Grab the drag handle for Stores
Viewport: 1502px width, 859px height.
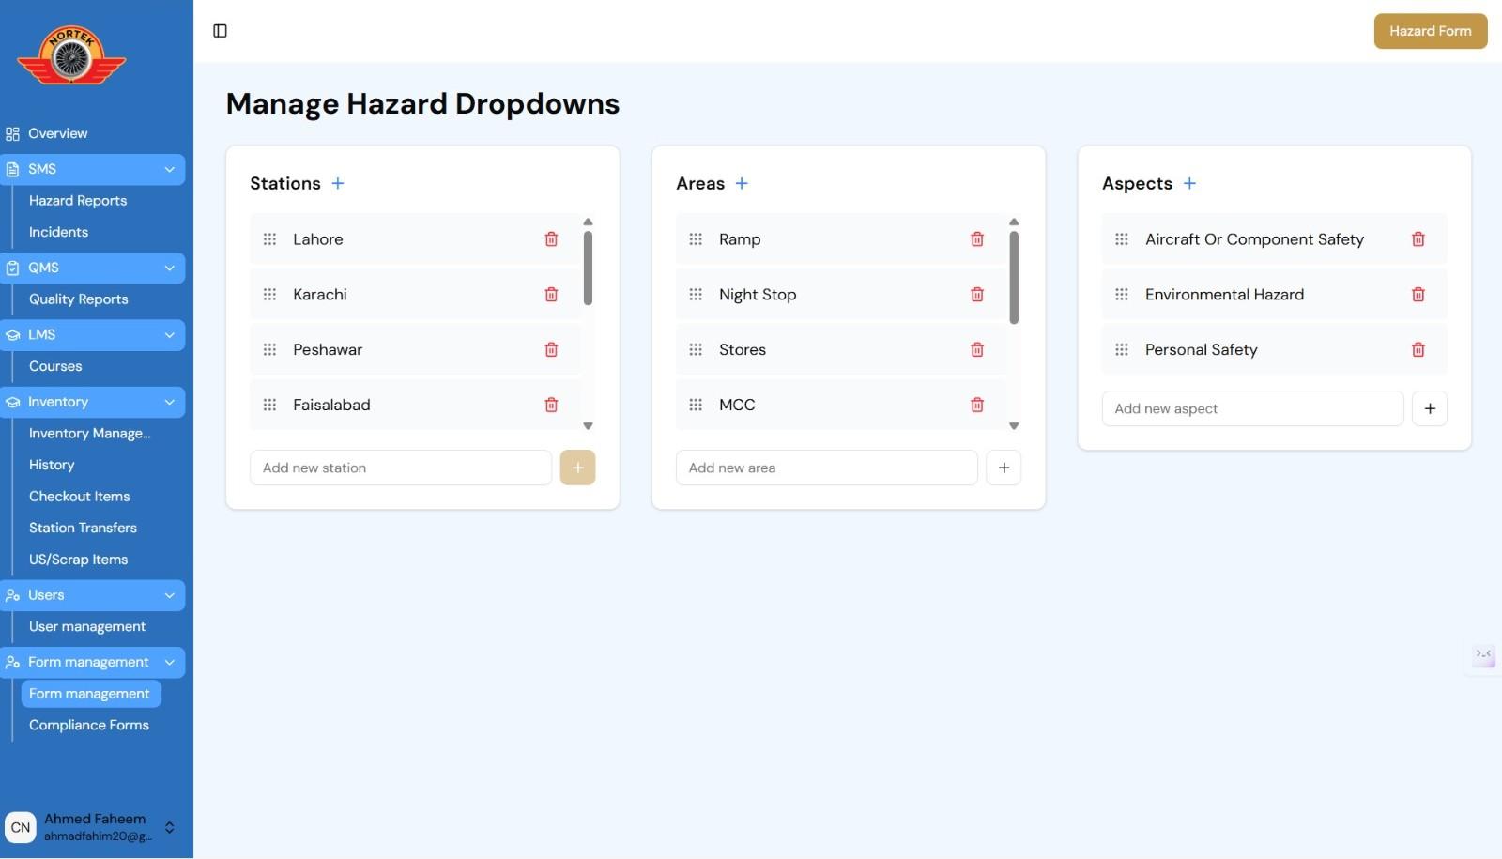(696, 350)
